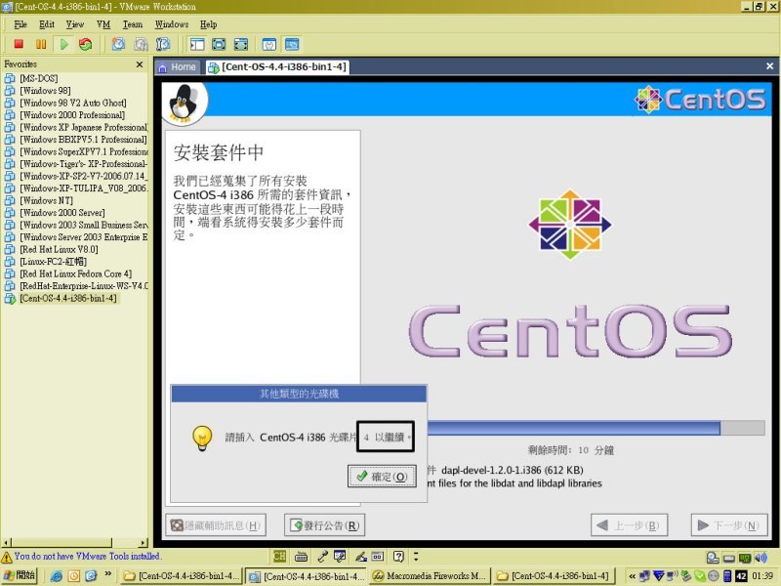Screen dimensions: 781x586
Task: Take a snapshot using the clock camera icon
Action: (118, 44)
